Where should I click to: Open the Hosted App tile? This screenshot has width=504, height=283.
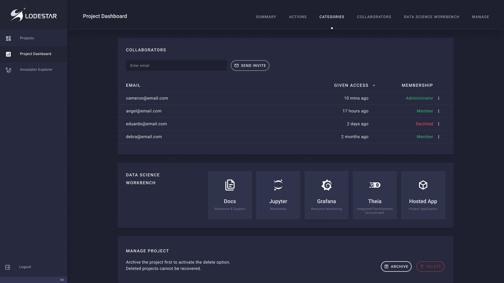point(423,195)
